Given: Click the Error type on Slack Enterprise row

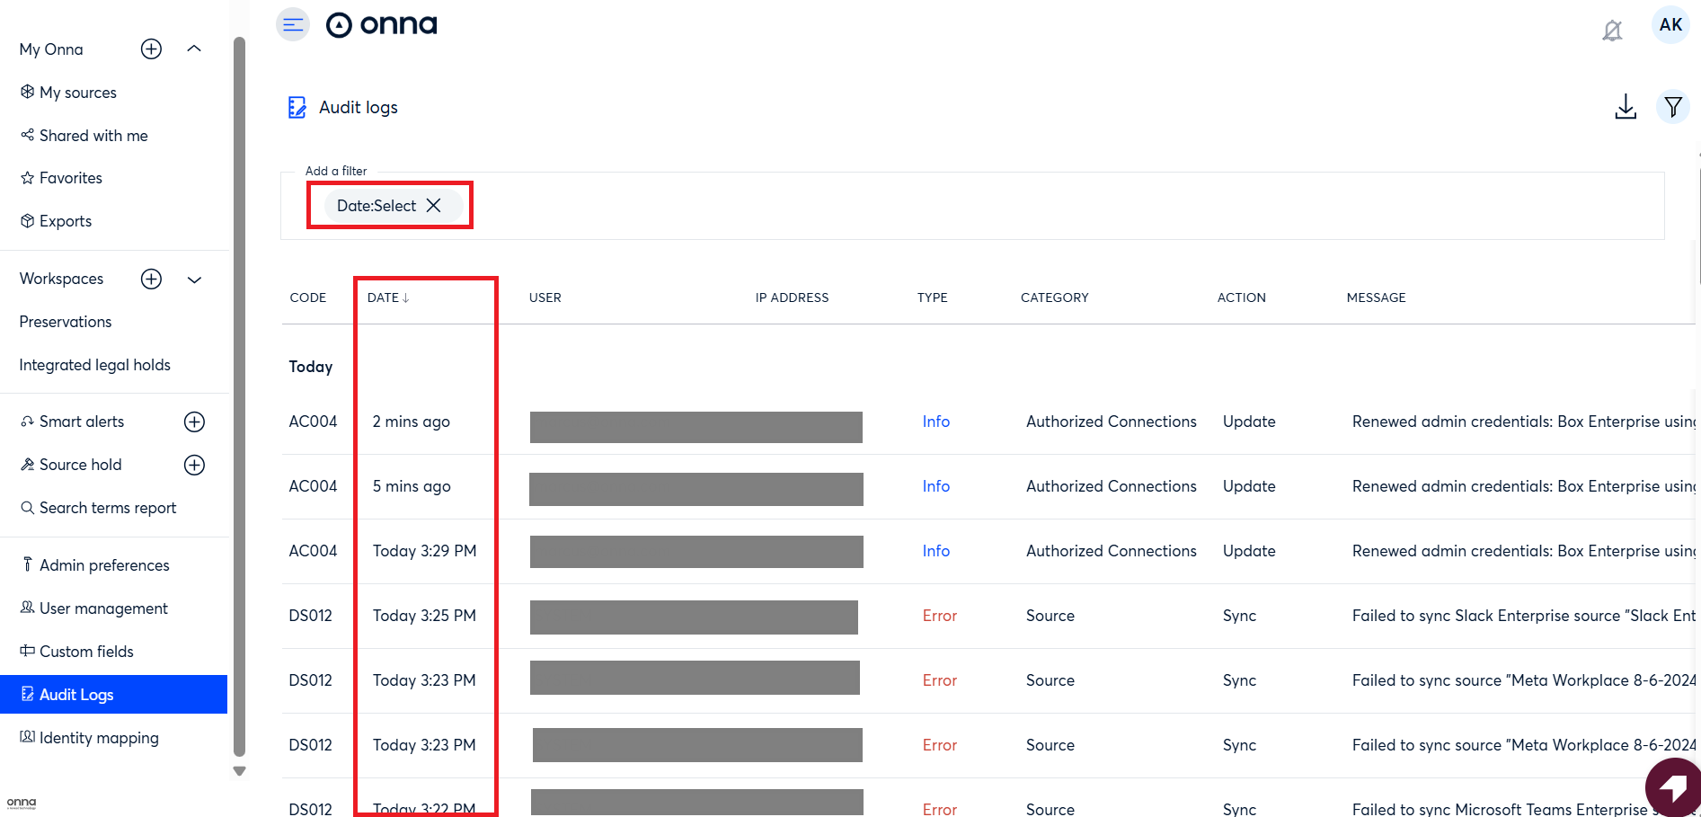Looking at the screenshot, I should click(939, 616).
